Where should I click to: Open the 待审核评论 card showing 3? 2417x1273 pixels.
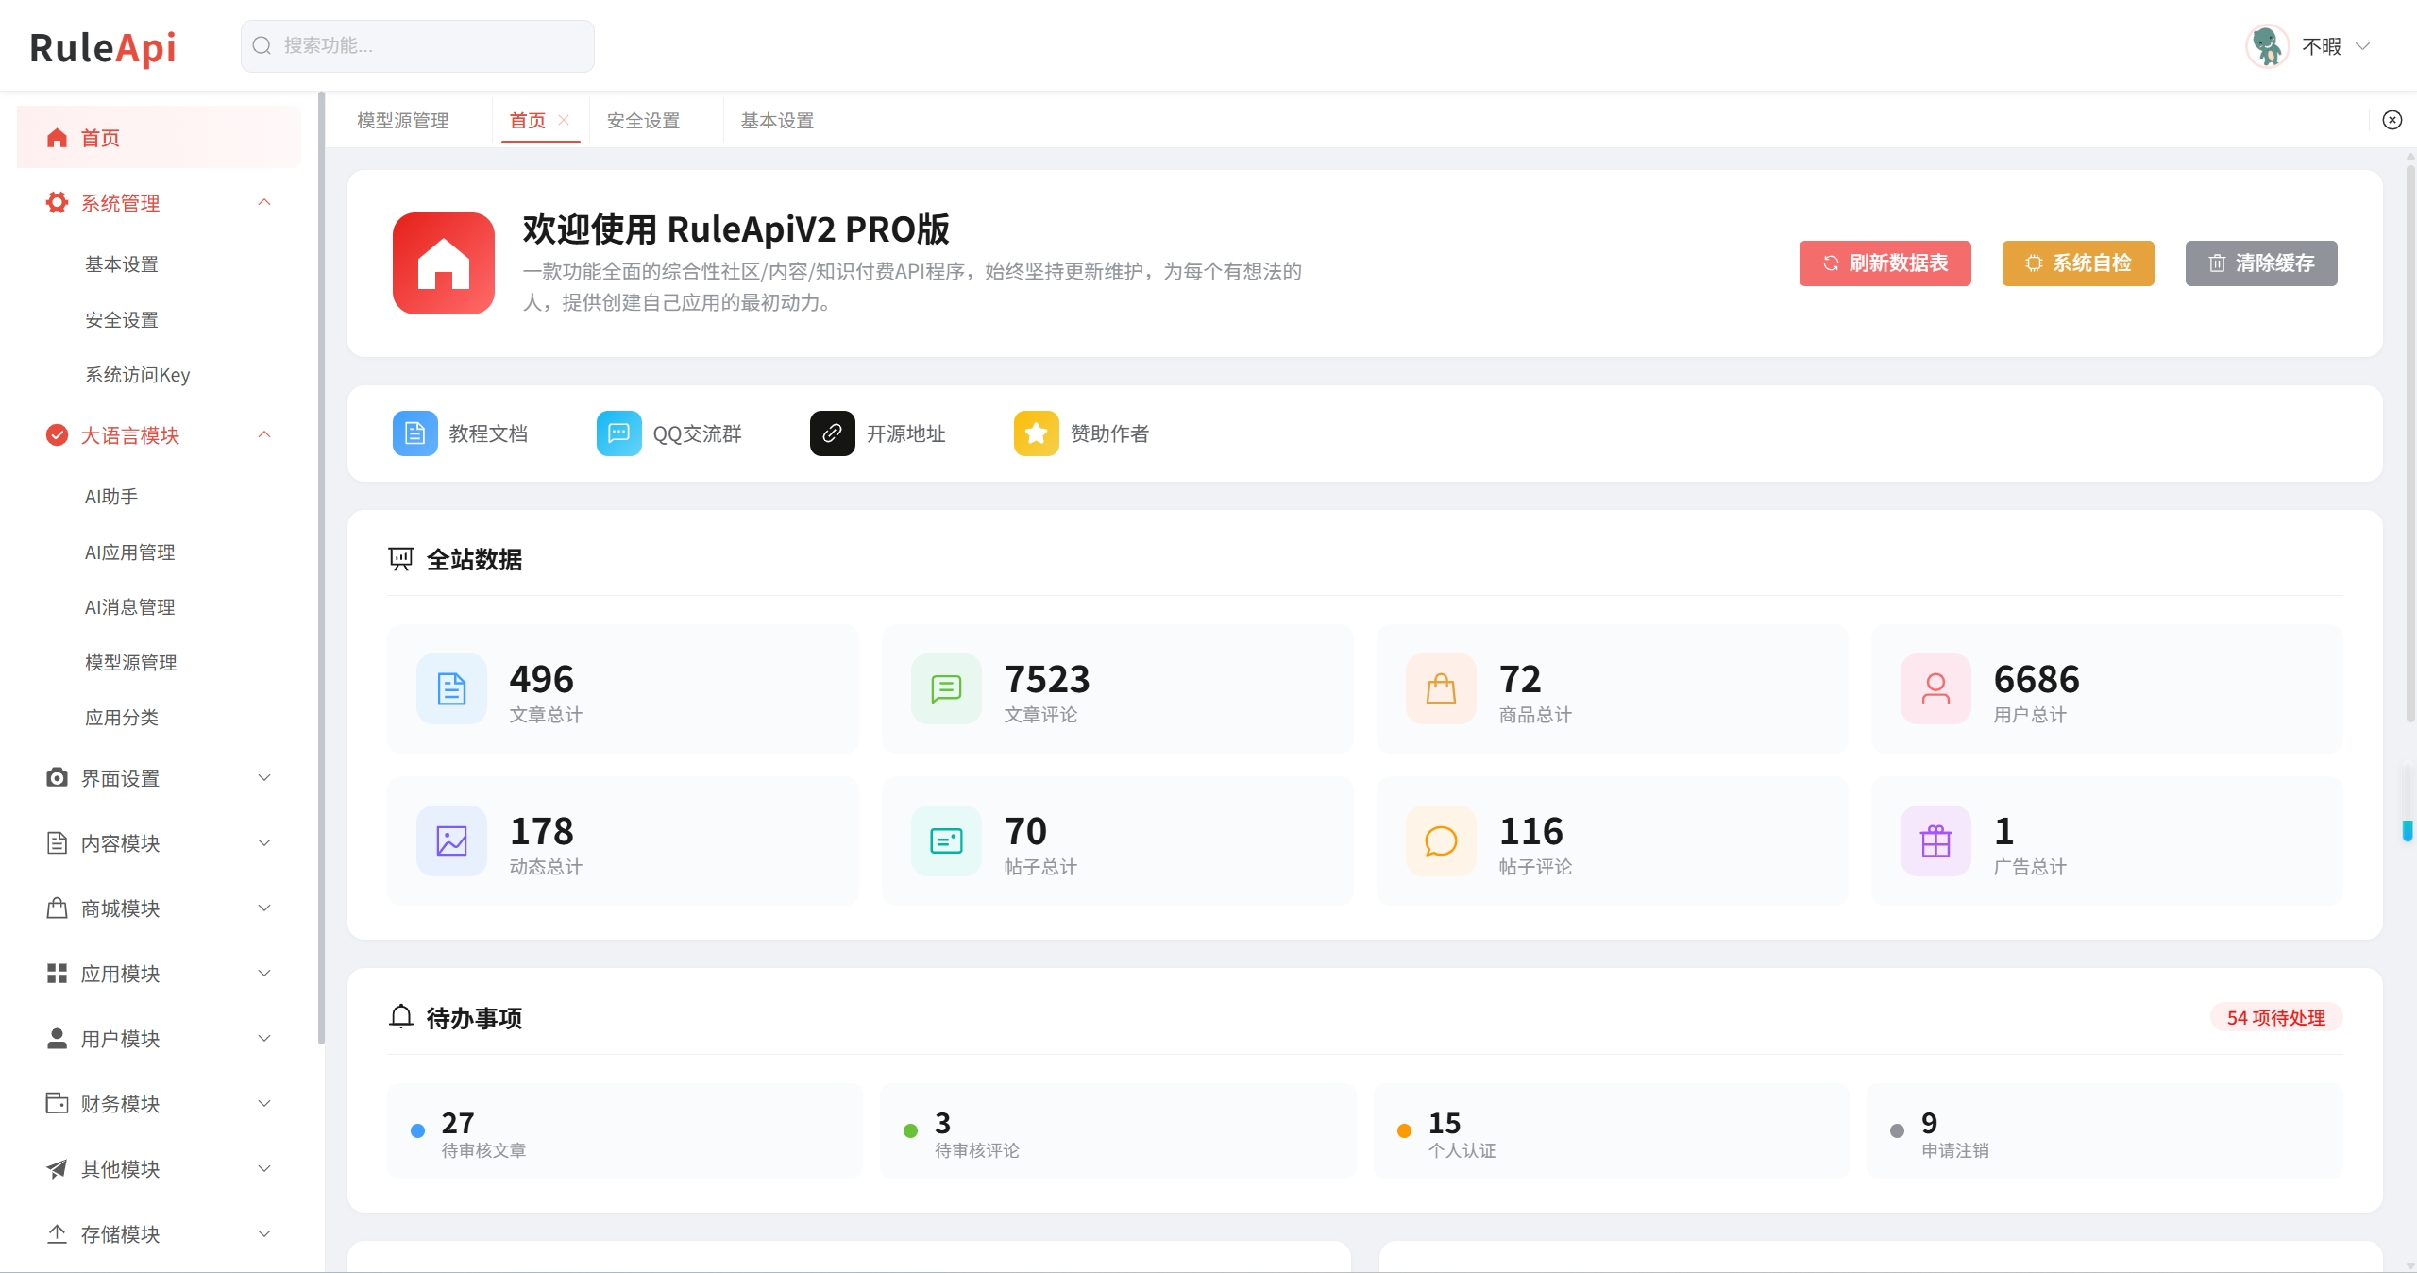(x=1118, y=1131)
